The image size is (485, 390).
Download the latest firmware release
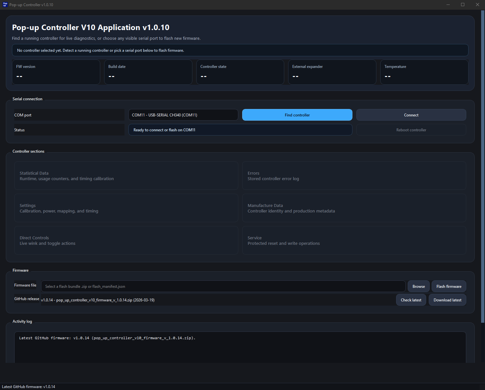point(447,300)
